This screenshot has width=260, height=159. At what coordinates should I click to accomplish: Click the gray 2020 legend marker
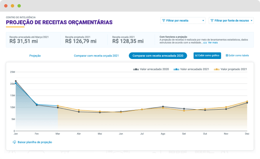tap(136, 69)
